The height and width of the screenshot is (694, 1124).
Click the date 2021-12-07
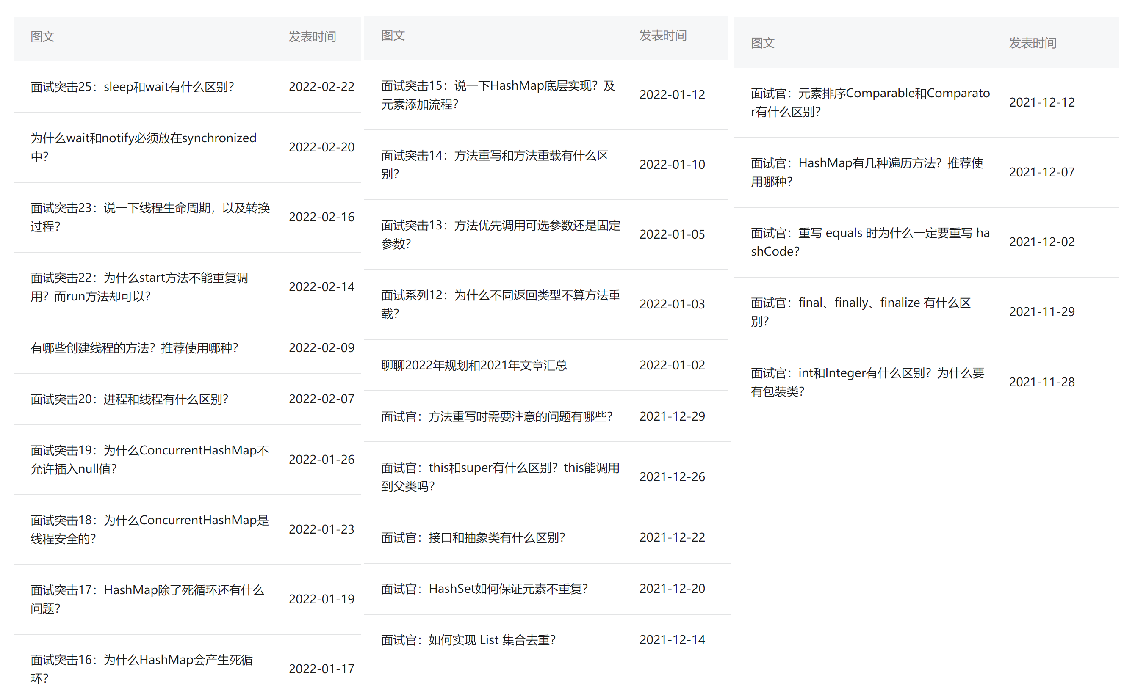point(1042,172)
